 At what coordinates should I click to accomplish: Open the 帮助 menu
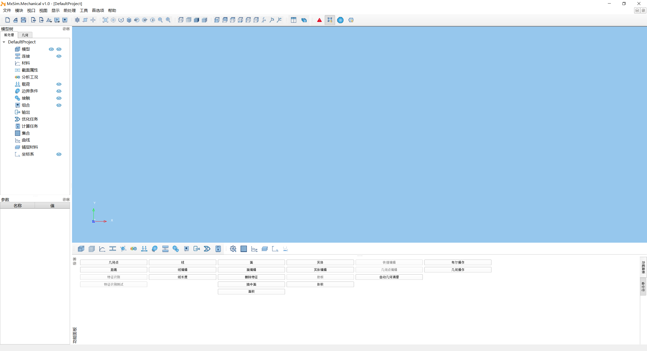(112, 10)
